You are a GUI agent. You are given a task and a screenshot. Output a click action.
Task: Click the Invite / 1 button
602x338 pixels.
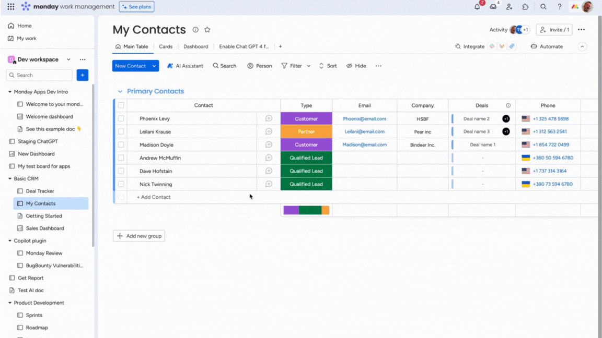(x=554, y=30)
